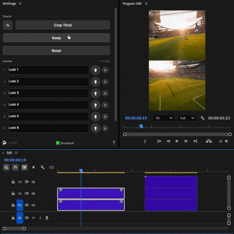This screenshot has height=234, width=234.
Task: Click the down arrow for Look 2
Action: coord(105,82)
